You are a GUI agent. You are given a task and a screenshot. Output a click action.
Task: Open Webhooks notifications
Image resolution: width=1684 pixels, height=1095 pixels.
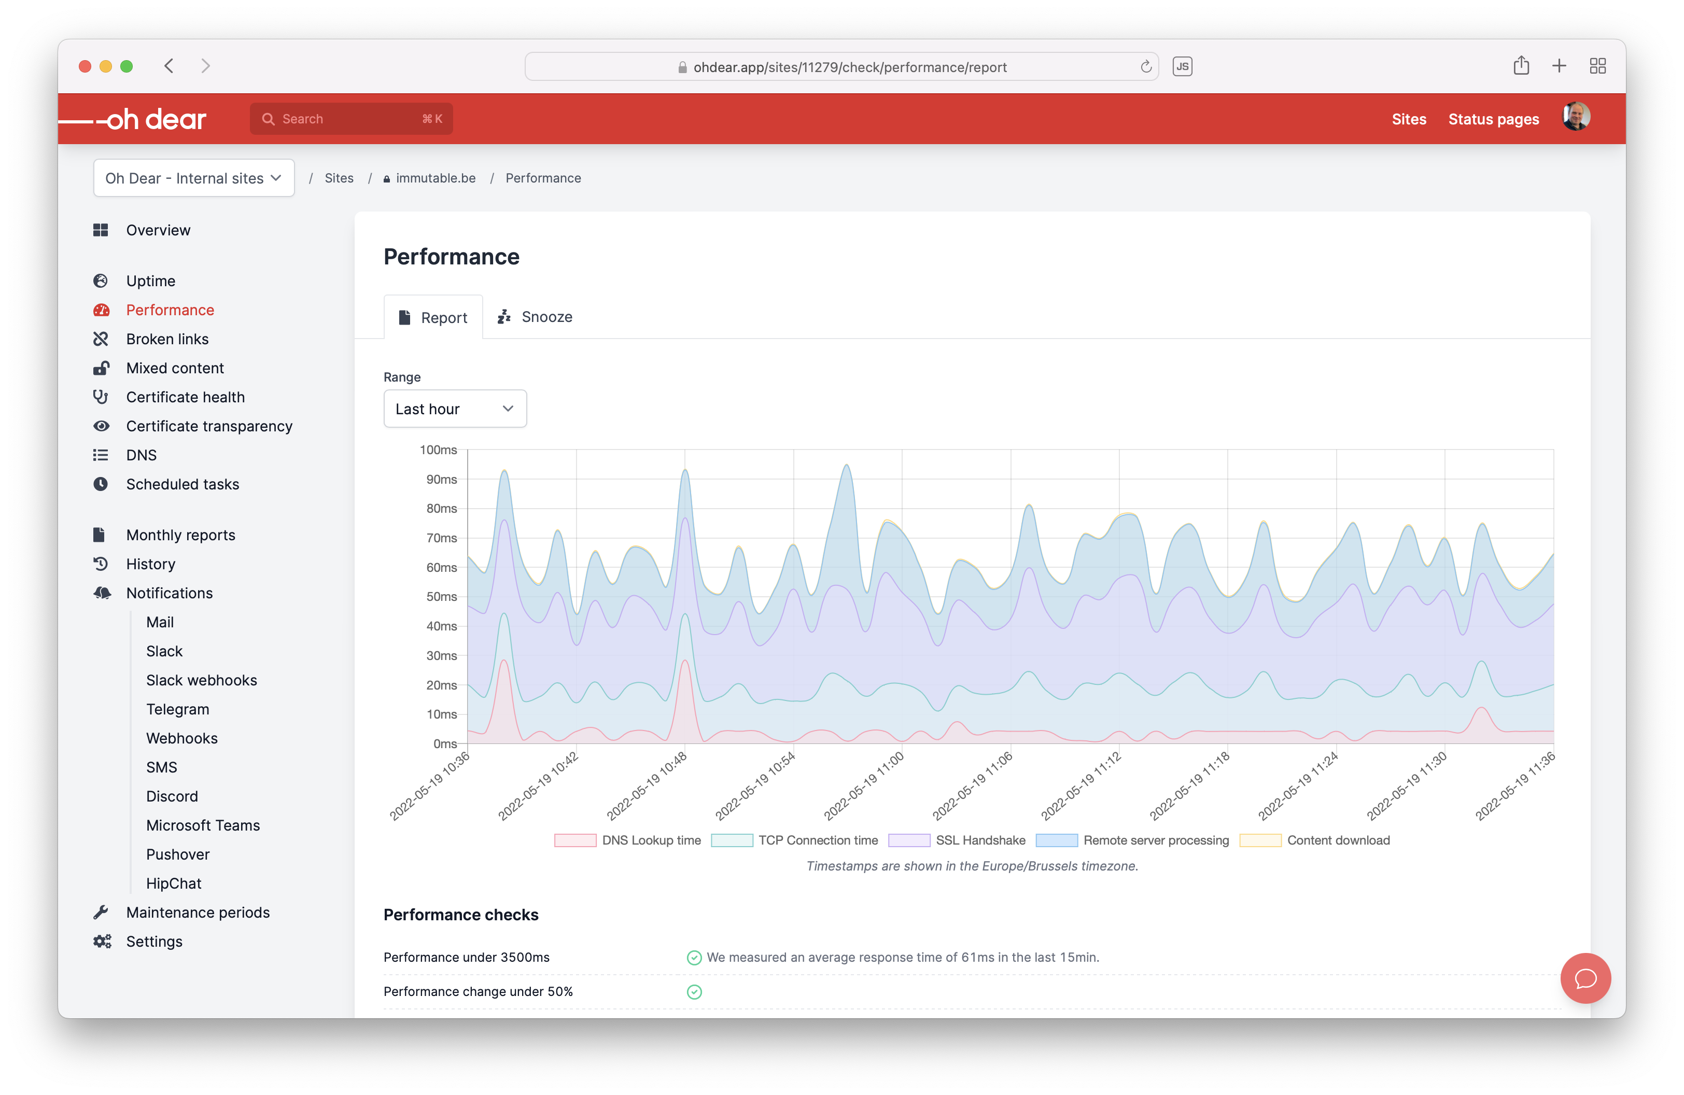click(x=182, y=738)
